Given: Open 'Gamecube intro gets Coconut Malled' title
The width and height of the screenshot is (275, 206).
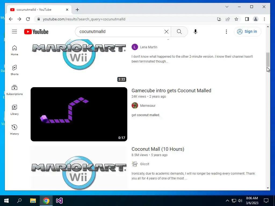Looking at the screenshot, I should (171, 91).
